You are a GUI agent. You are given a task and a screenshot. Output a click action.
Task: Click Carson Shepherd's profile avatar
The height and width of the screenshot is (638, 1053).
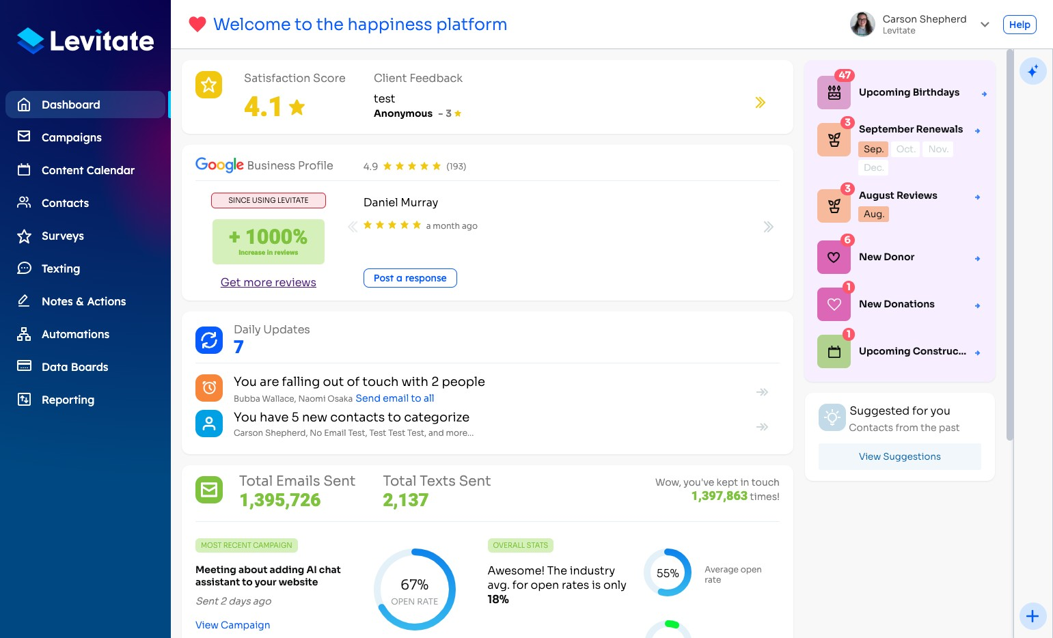(862, 24)
